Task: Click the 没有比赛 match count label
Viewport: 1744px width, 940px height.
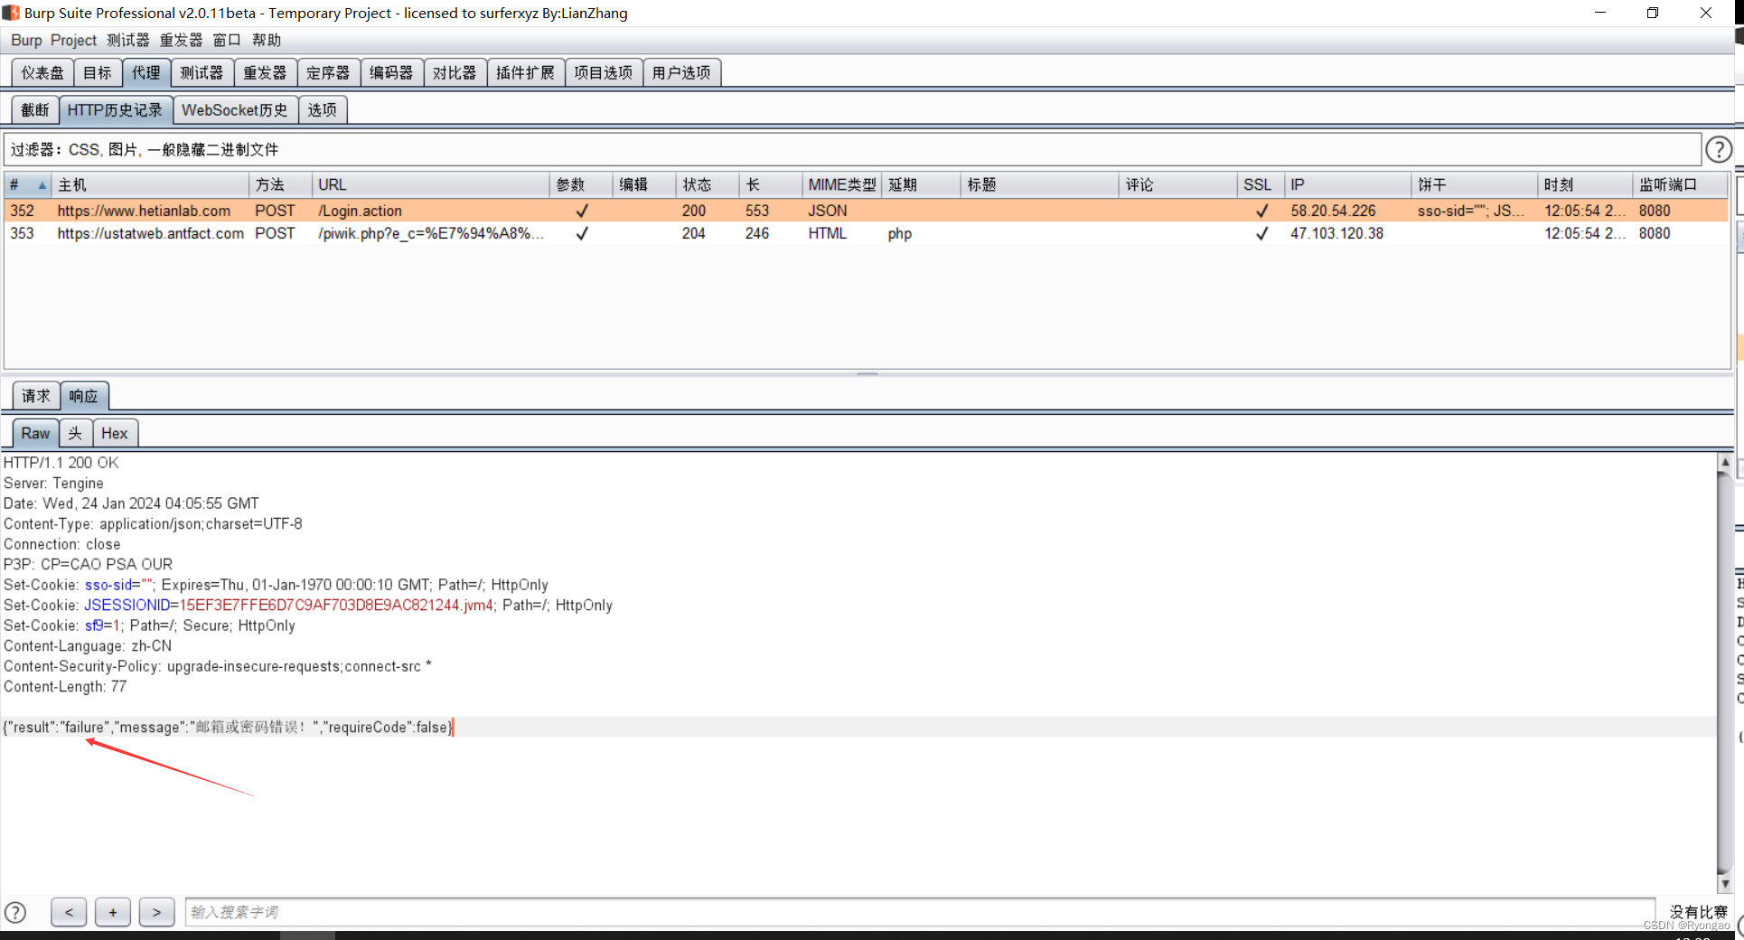Action: tap(1698, 912)
